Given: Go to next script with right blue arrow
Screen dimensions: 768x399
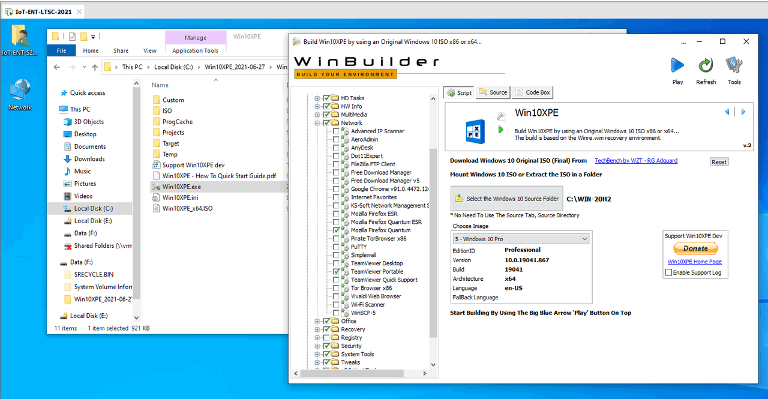Looking at the screenshot, I should click(x=743, y=112).
